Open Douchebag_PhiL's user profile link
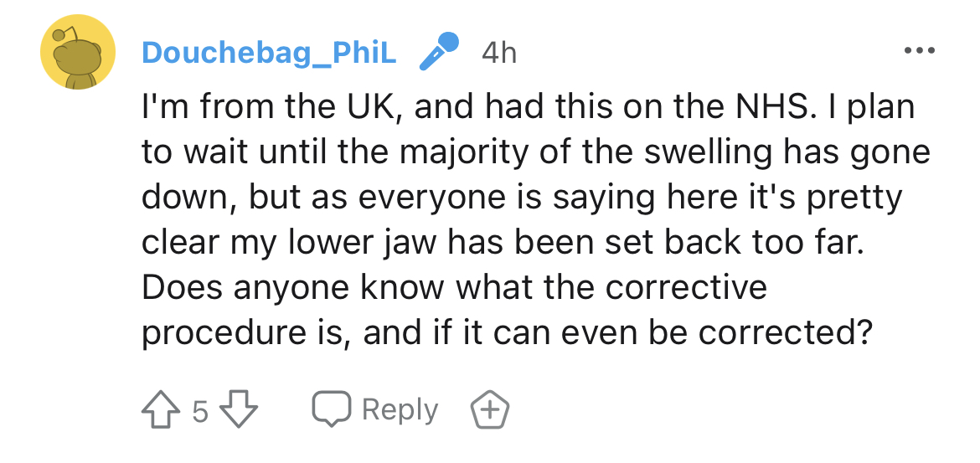This screenshot has height=463, width=980. 269,53
